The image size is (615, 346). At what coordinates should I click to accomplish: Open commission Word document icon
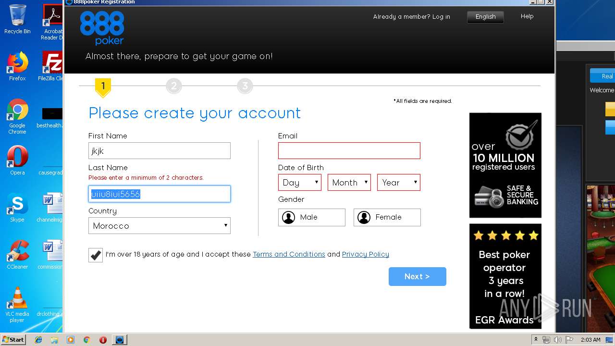point(50,255)
